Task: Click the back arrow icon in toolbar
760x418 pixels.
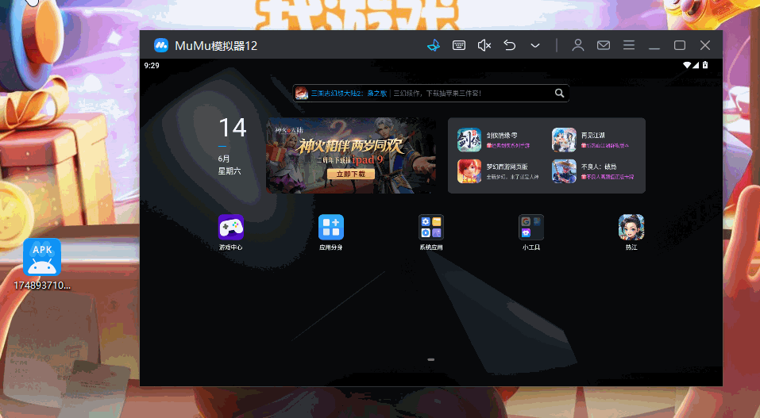Action: pyautogui.click(x=509, y=45)
